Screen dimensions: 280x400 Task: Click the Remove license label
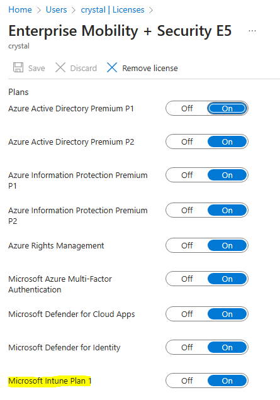click(x=150, y=68)
